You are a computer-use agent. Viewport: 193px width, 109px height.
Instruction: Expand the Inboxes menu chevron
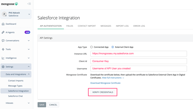click(x=29, y=103)
